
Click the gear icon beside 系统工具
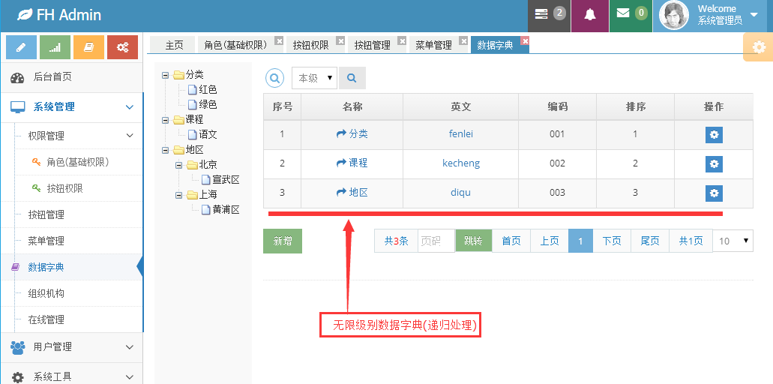click(17, 377)
